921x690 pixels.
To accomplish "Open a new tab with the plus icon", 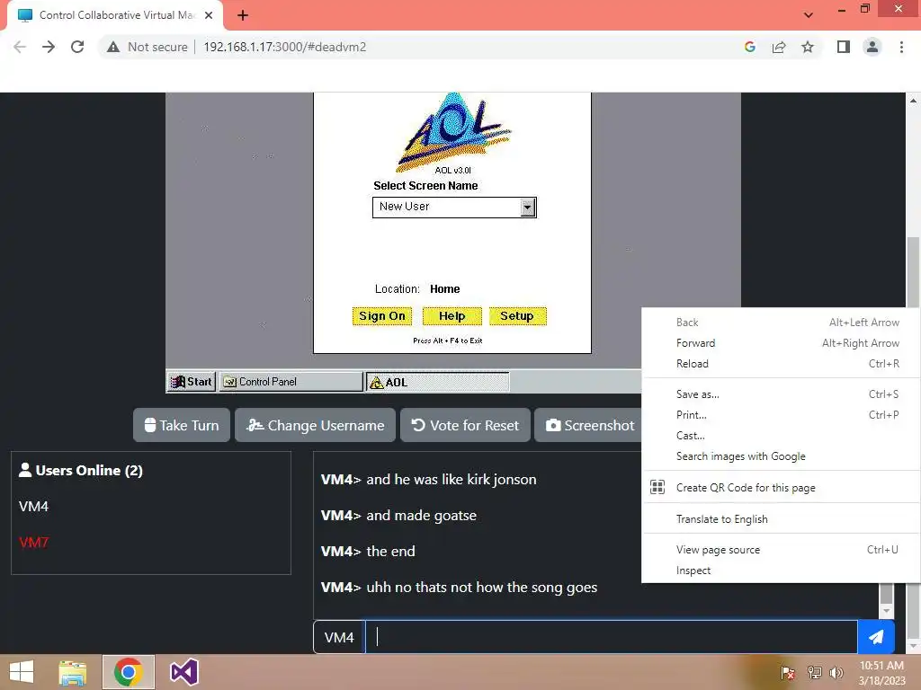I will point(243,15).
